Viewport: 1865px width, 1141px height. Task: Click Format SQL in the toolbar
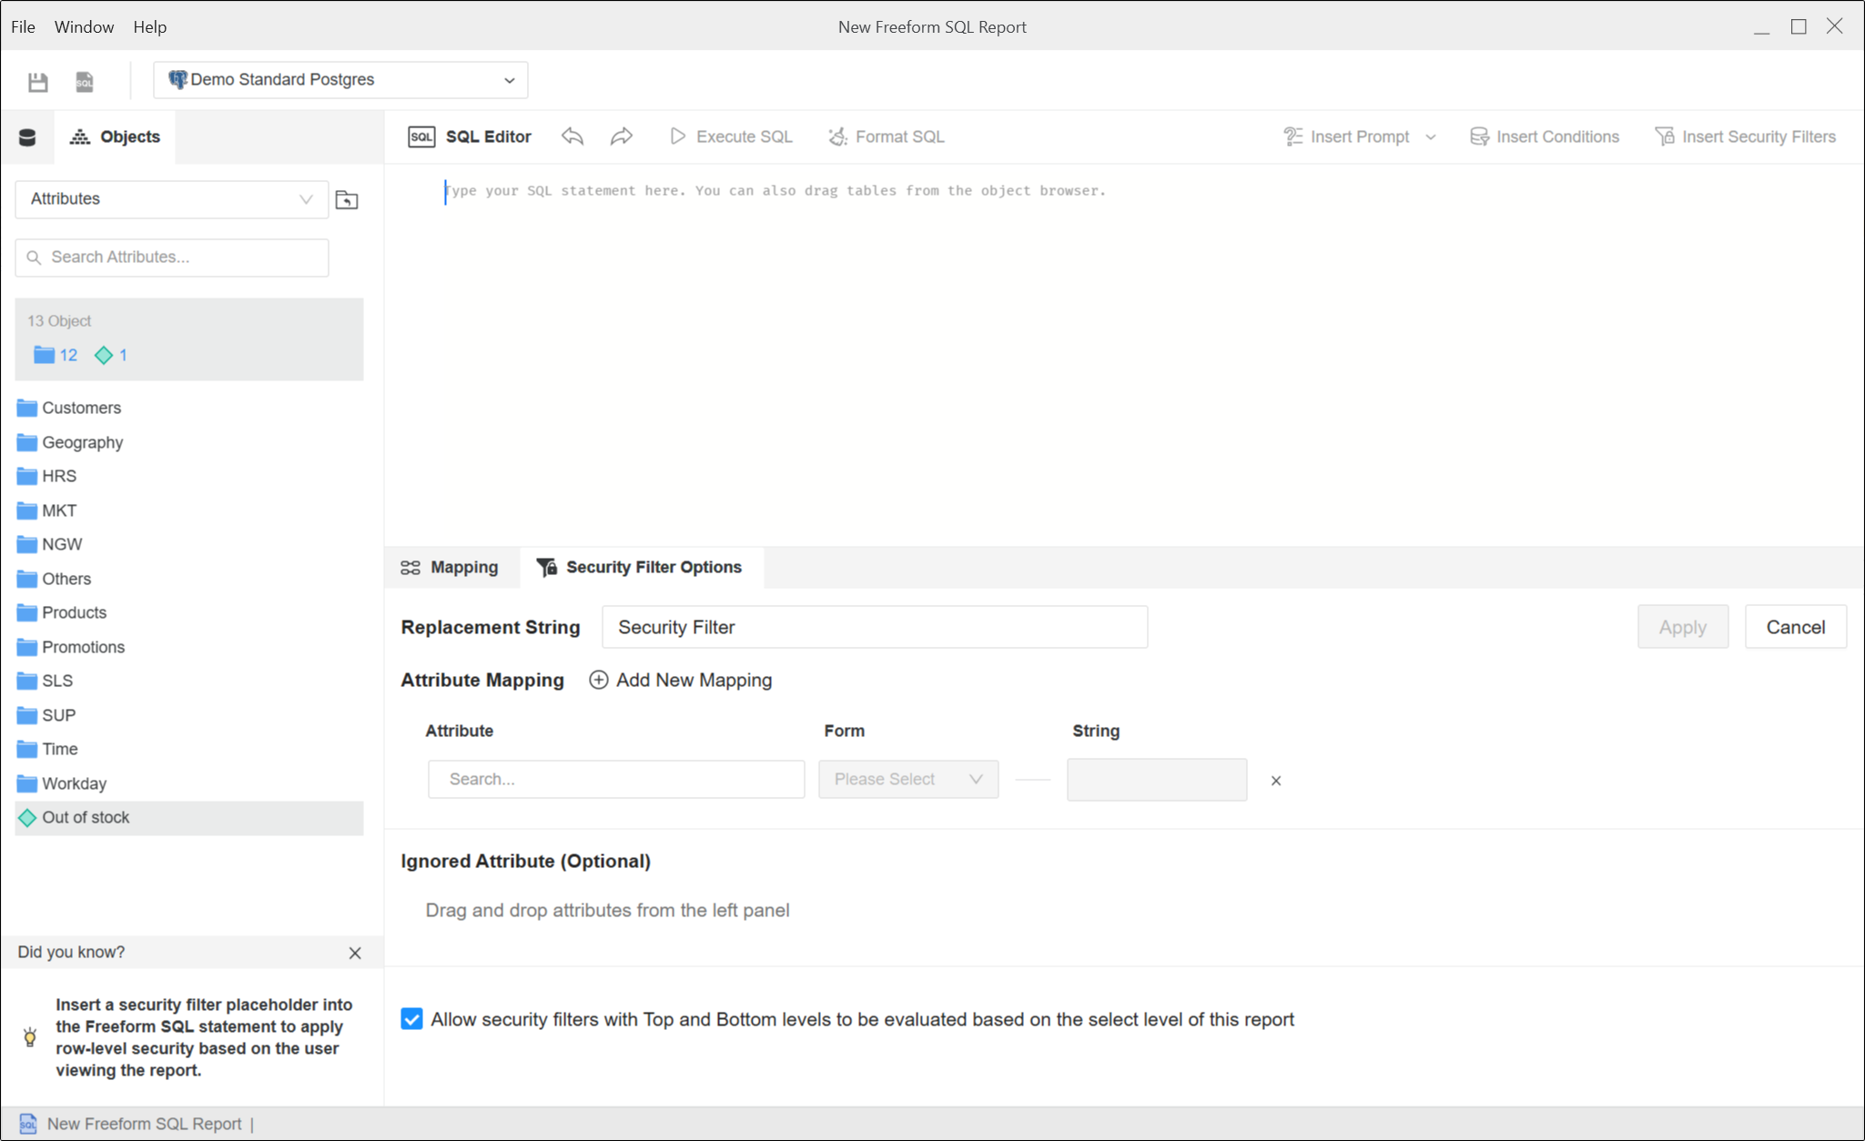click(x=887, y=136)
